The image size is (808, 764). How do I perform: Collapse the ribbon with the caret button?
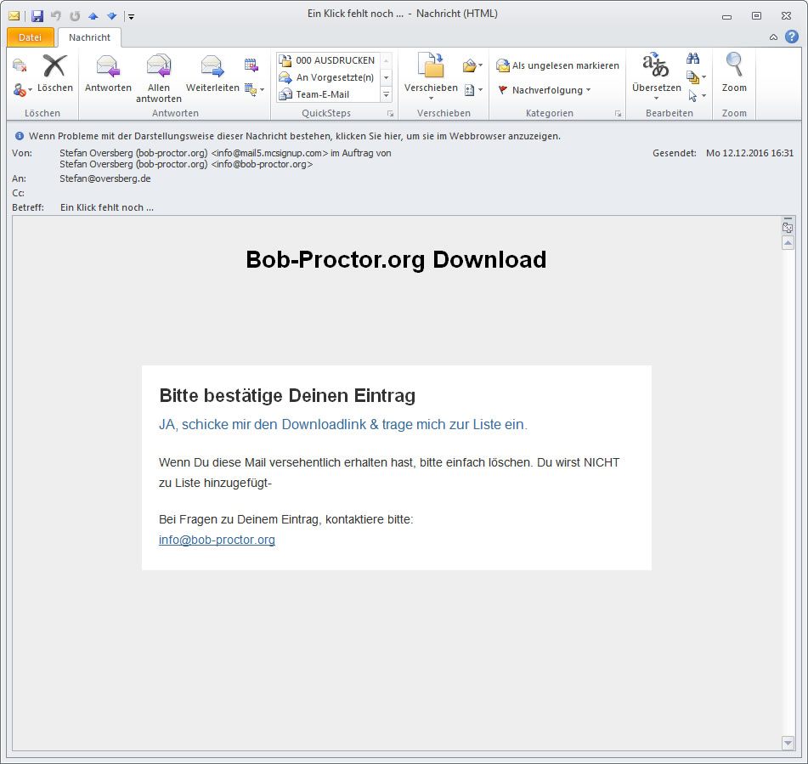pyautogui.click(x=773, y=37)
